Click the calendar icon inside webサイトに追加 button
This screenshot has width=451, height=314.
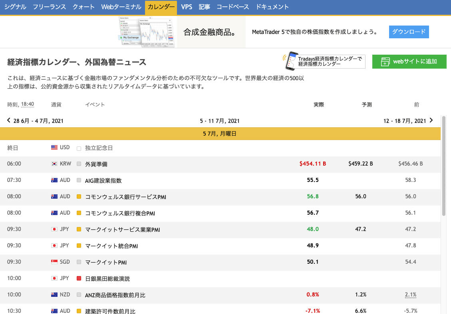tap(385, 62)
